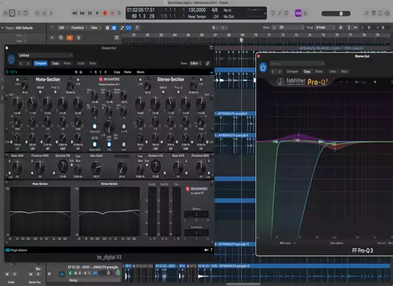Image resolution: width=393 pixels, height=286 pixels.
Task: Start playback with the Play button
Action: pyautogui.click(x=98, y=13)
